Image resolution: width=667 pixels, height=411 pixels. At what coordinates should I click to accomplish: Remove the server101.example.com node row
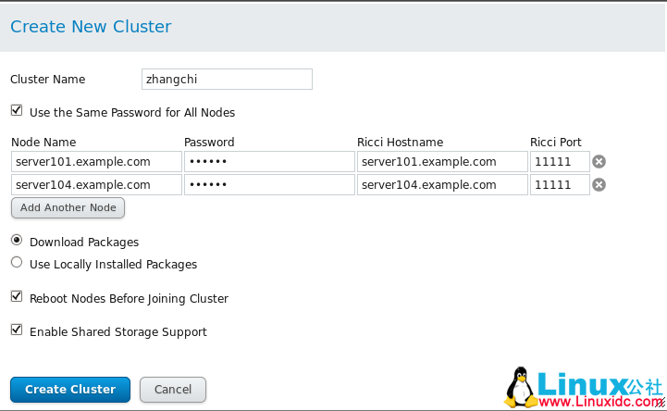coord(599,162)
